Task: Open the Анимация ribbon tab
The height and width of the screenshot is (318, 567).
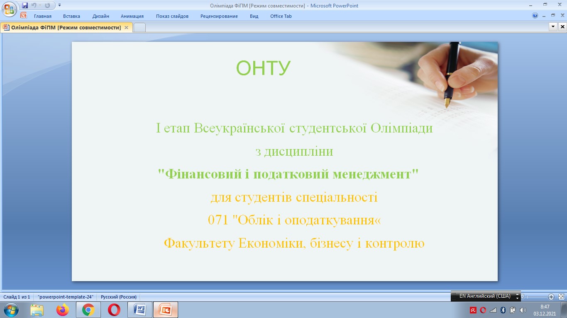Action: coord(132,16)
